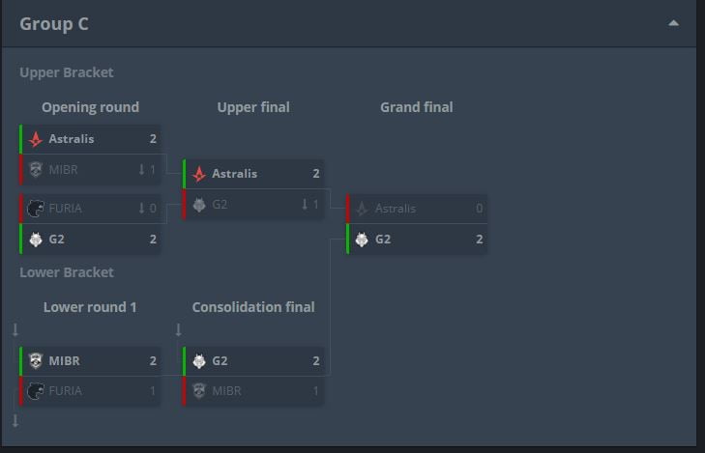Click MIBR logo in Opening round
The height and width of the screenshot is (453, 705).
pyautogui.click(x=36, y=169)
